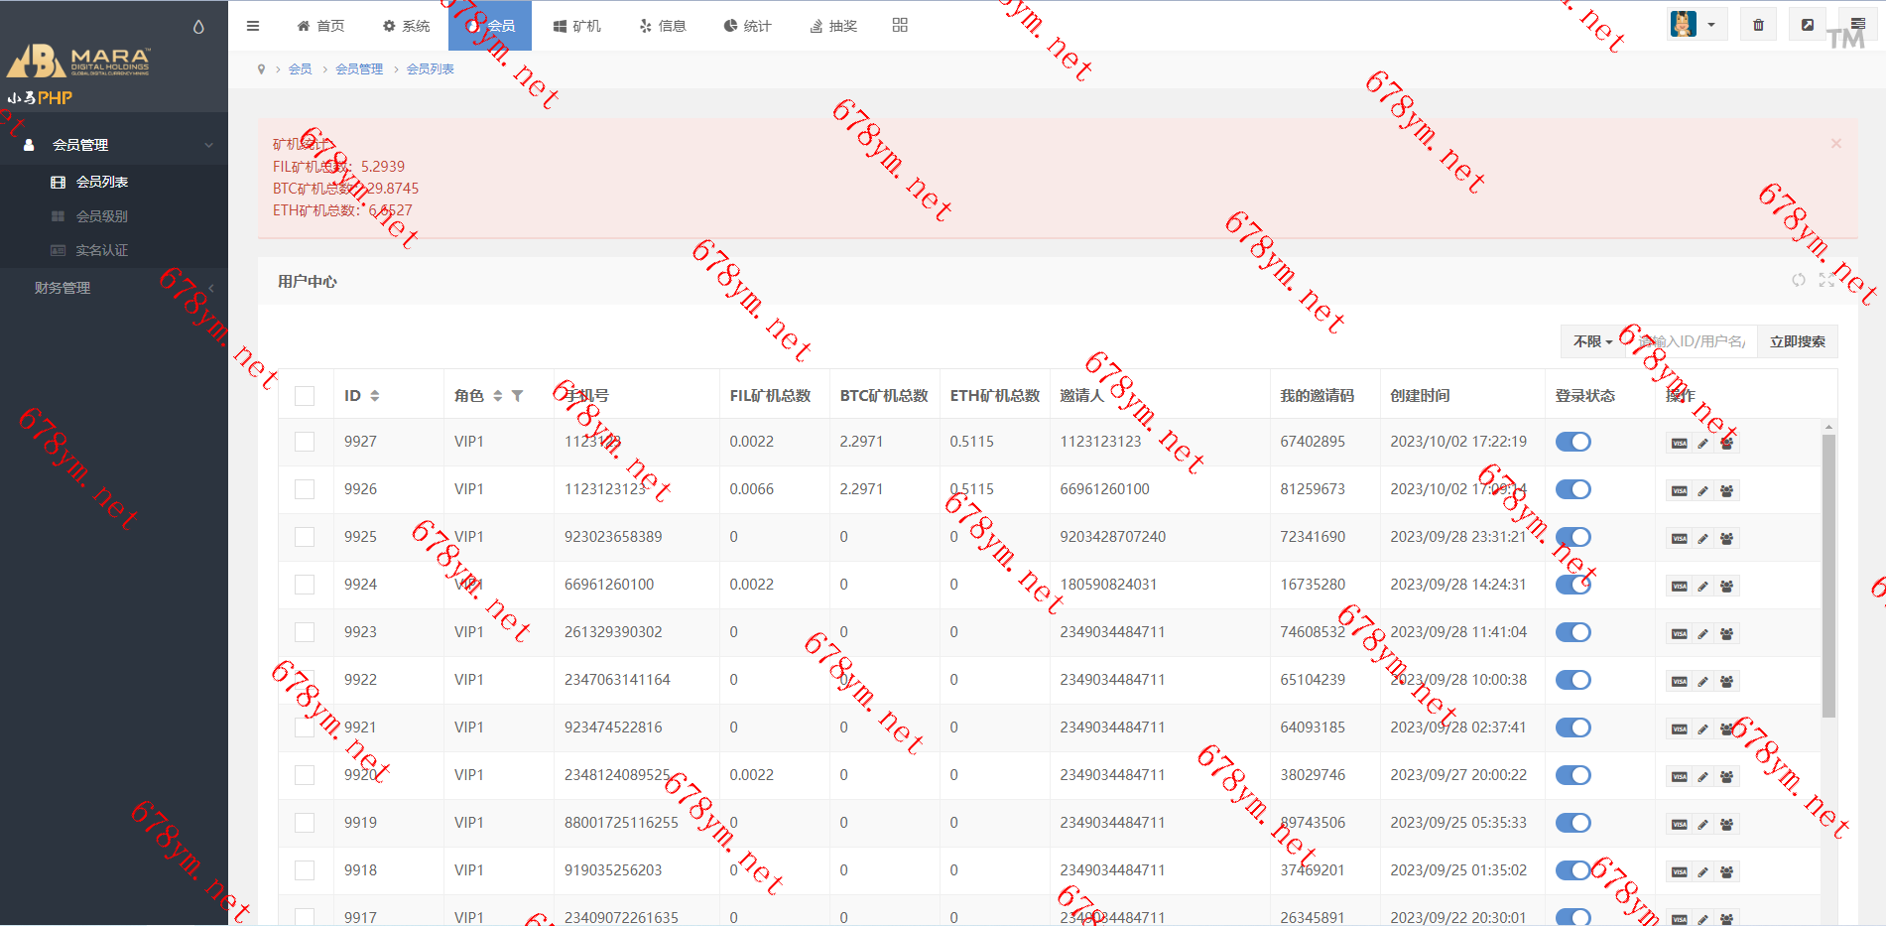The width and height of the screenshot is (1886, 926).
Task: Expand the 财务管理 sidebar section
Action: [114, 288]
